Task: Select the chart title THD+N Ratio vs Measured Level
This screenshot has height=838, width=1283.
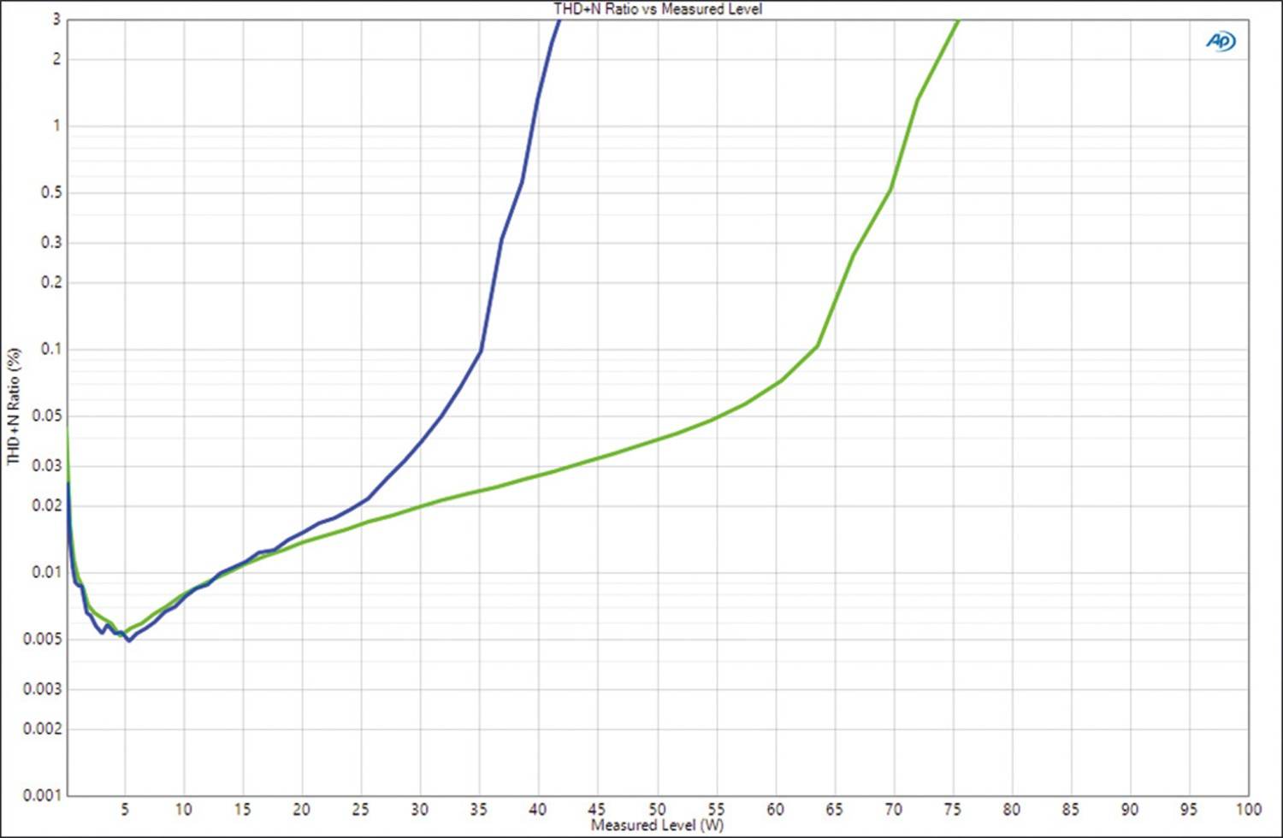Action: [x=657, y=9]
